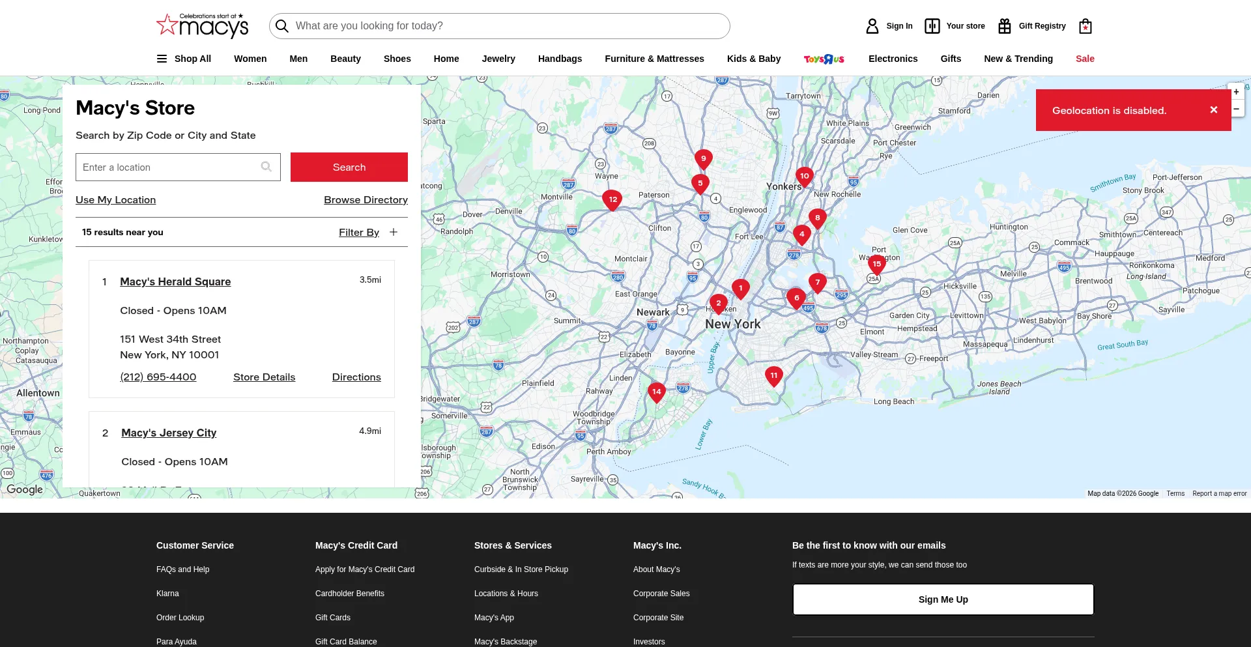Zoom out on the map

click(x=1236, y=109)
